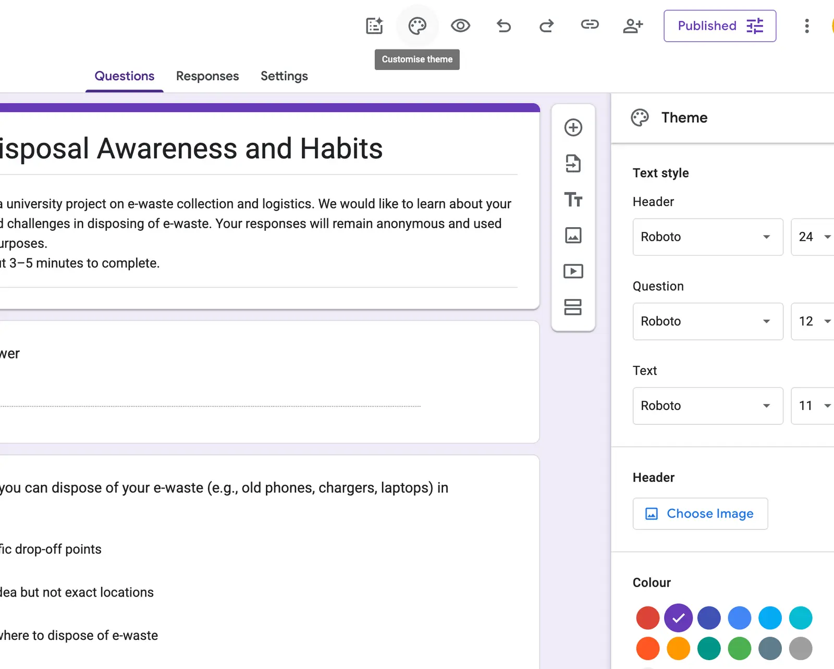Click the Published button

[720, 26]
